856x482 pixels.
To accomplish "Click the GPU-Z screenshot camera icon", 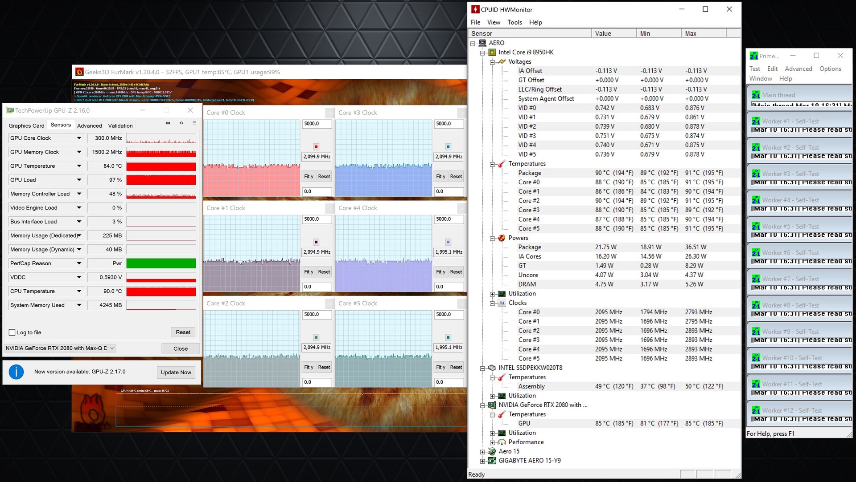I will click(x=168, y=123).
